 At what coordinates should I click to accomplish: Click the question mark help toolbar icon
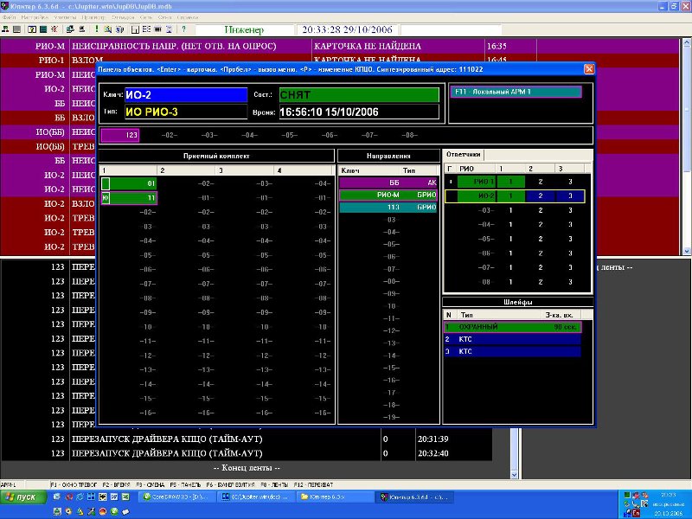tap(183, 29)
